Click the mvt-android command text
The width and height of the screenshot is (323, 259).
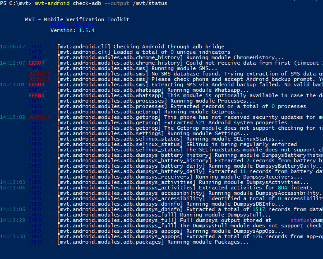click(52, 3)
